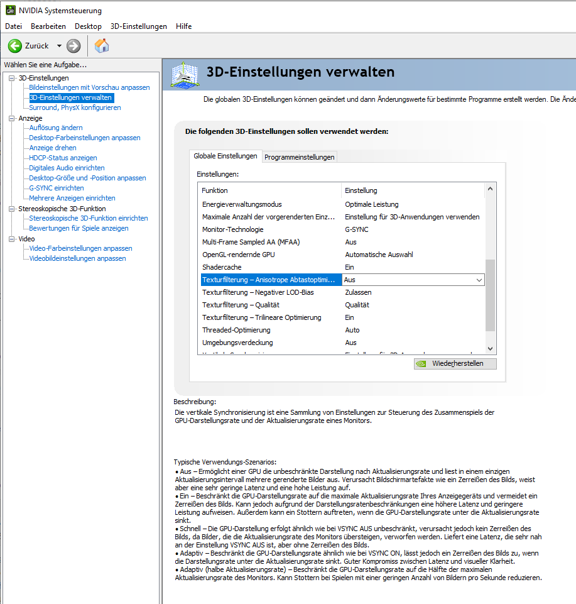Click the Automatische Auswahl setting value
The height and width of the screenshot is (604, 576).
click(x=379, y=255)
